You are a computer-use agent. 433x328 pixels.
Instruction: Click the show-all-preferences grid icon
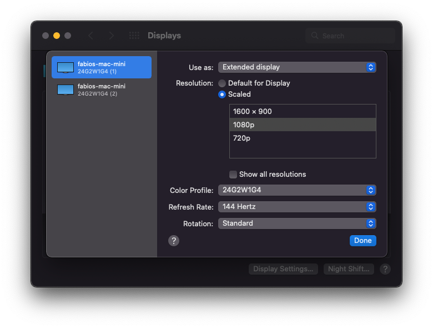(x=134, y=36)
